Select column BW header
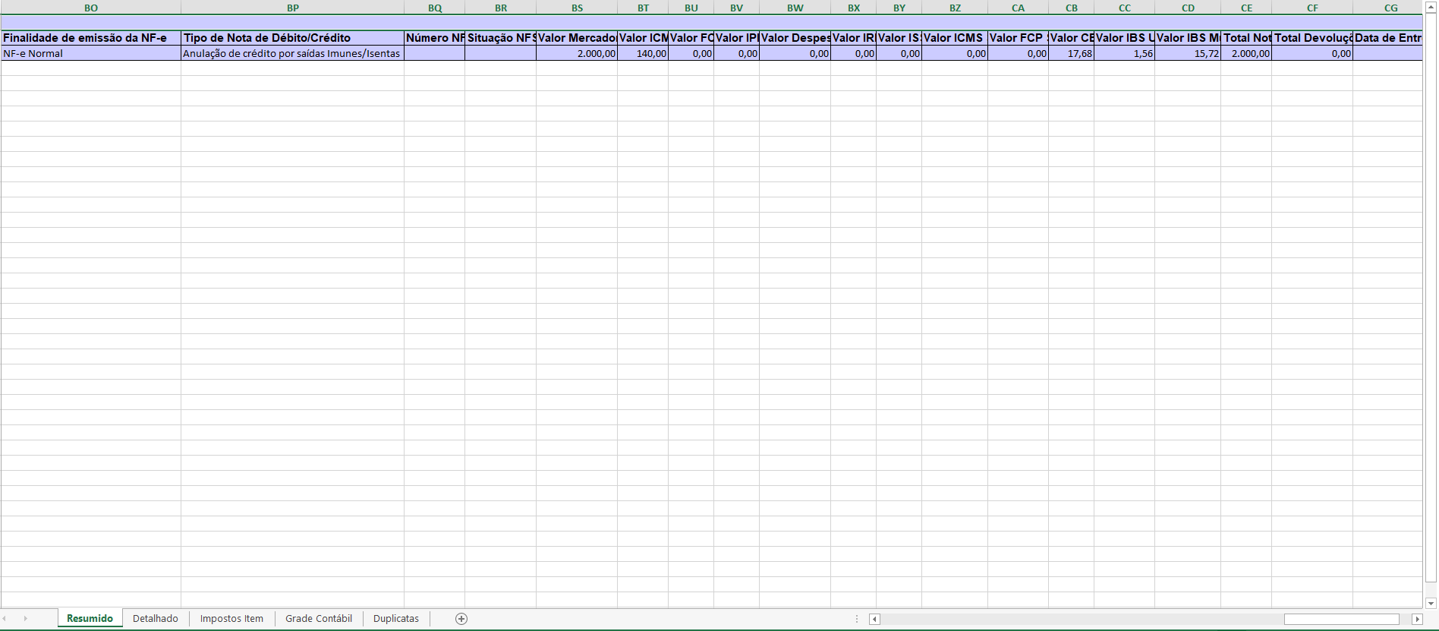Image resolution: width=1439 pixels, height=631 pixels. [x=795, y=8]
